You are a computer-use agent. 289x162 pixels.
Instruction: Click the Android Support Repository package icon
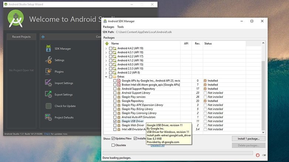point(119,89)
